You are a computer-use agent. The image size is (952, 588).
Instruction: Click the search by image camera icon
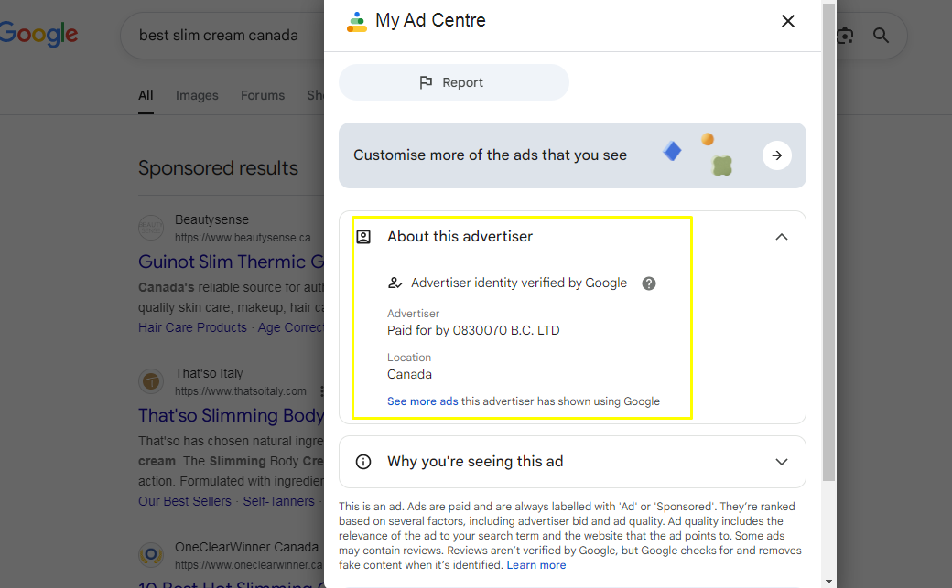844,36
